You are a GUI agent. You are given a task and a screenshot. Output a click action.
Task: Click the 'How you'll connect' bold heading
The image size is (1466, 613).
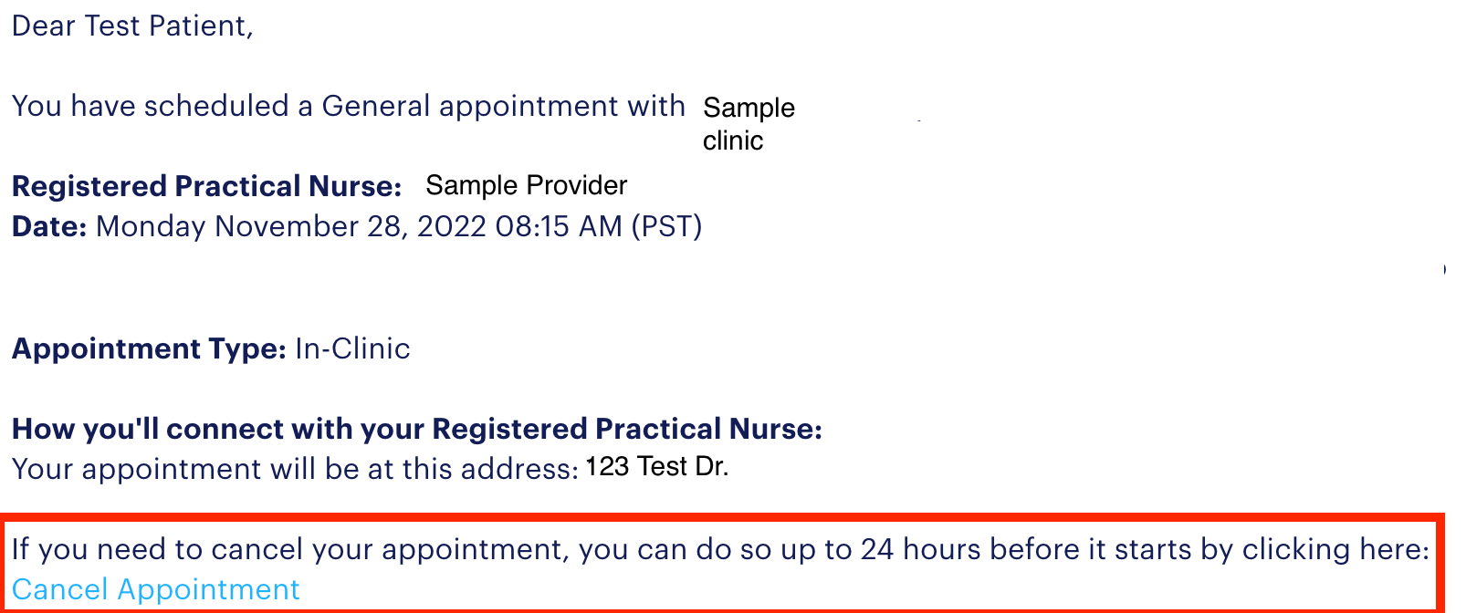(416, 429)
